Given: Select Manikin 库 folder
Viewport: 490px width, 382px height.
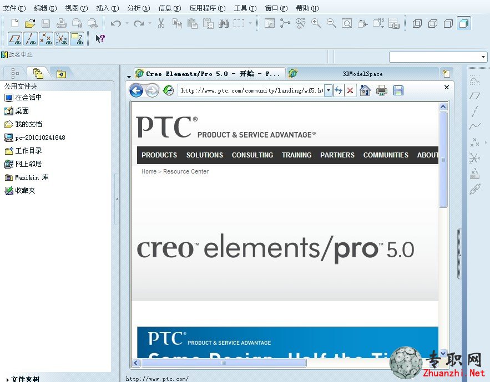Looking at the screenshot, I should coord(27,177).
